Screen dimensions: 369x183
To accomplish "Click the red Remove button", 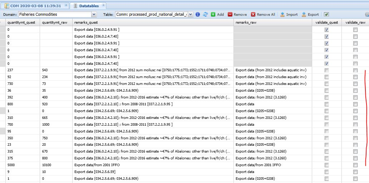I will click(237, 14).
